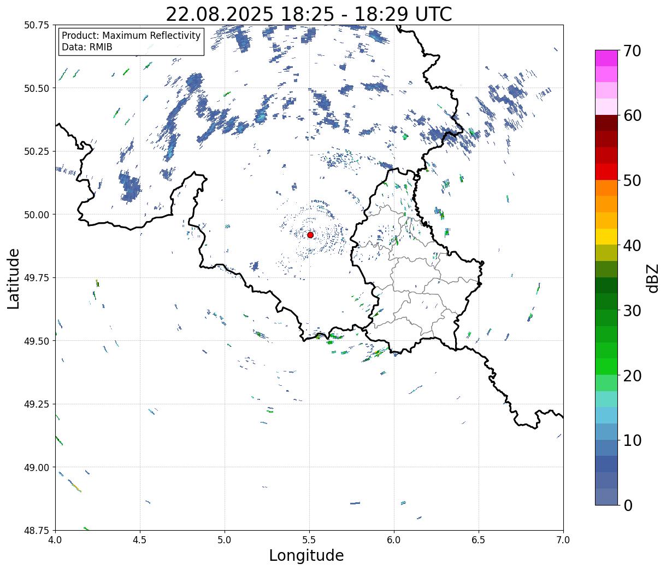Click longitude tick label '5.0'

225,540
